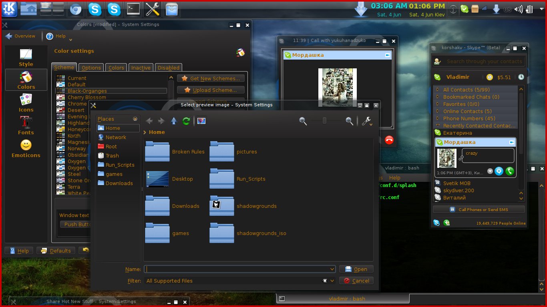Switch to the Disabled tab
The height and width of the screenshot is (307, 547).
[169, 68]
